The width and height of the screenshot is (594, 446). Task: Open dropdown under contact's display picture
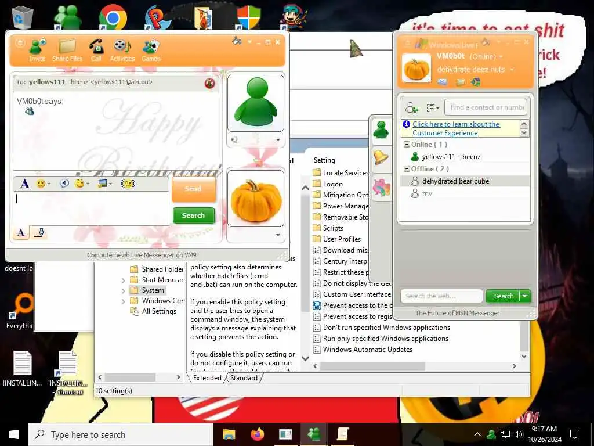click(x=278, y=140)
